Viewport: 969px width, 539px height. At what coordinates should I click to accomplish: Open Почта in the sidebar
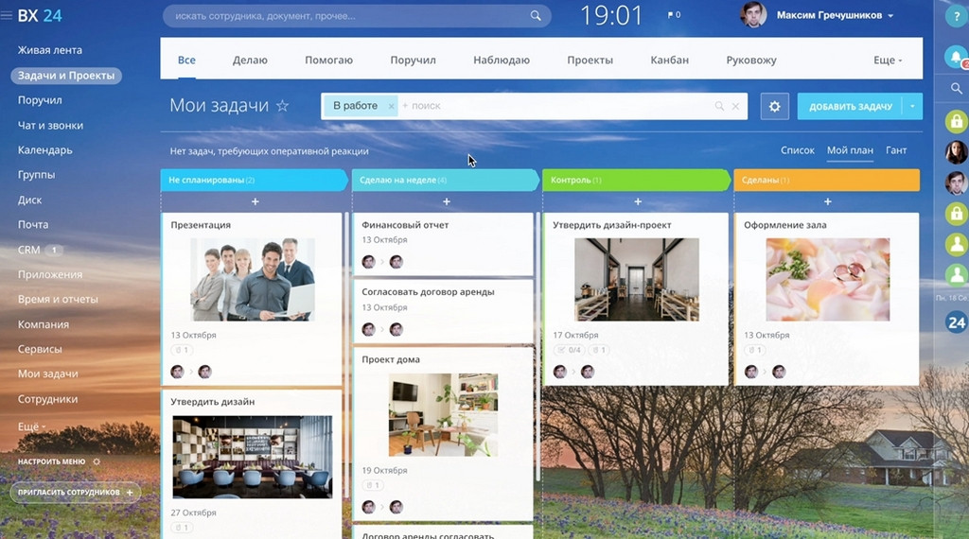point(33,225)
